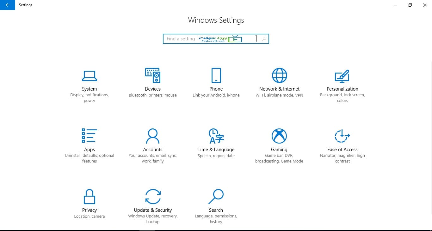Click "Windows Update, recovery, backup" text

pos(153,219)
